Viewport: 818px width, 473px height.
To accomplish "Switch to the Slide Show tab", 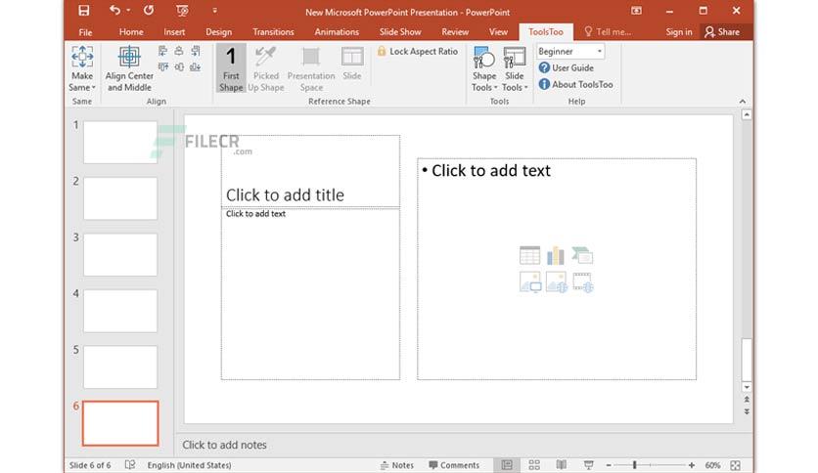I will pos(400,32).
